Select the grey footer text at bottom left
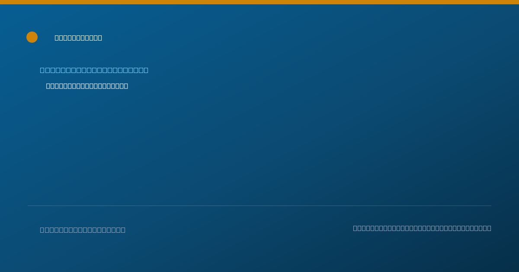 83,230
